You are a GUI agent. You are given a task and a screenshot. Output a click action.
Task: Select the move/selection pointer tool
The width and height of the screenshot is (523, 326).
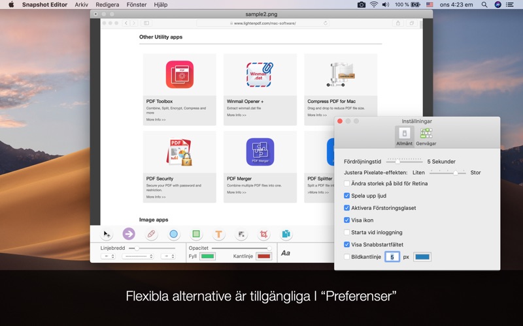pyautogui.click(x=107, y=234)
